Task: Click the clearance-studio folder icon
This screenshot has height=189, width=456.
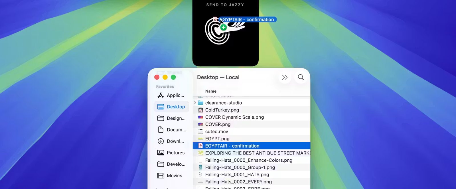Action: click(200, 103)
